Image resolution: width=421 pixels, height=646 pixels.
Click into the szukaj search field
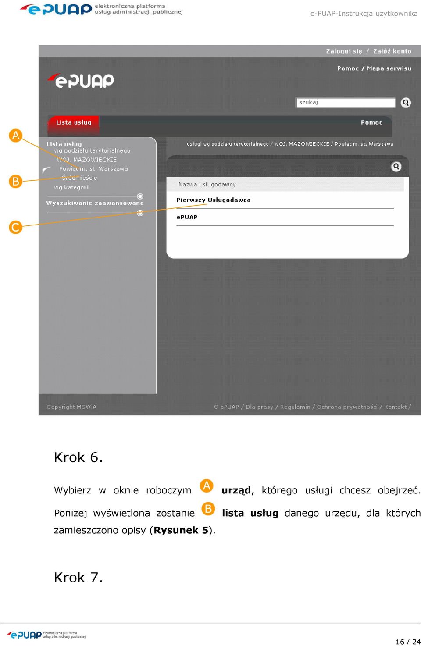[346, 103]
